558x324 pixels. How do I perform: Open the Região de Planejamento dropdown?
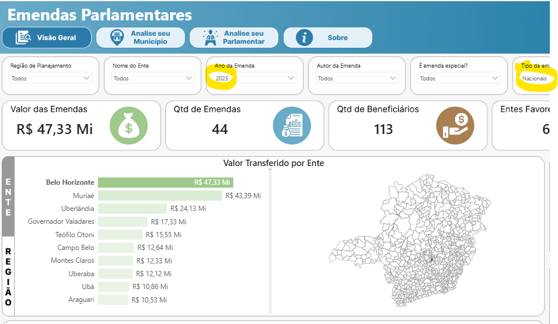[x=51, y=78]
